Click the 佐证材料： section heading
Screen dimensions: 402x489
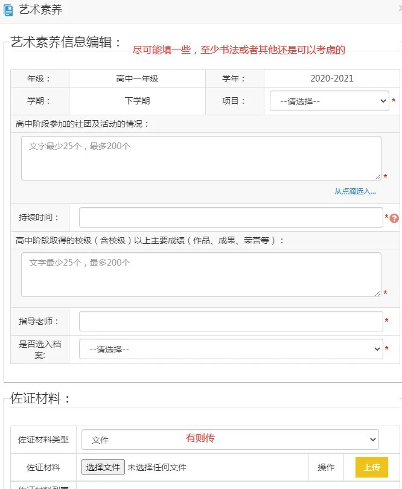(40, 398)
